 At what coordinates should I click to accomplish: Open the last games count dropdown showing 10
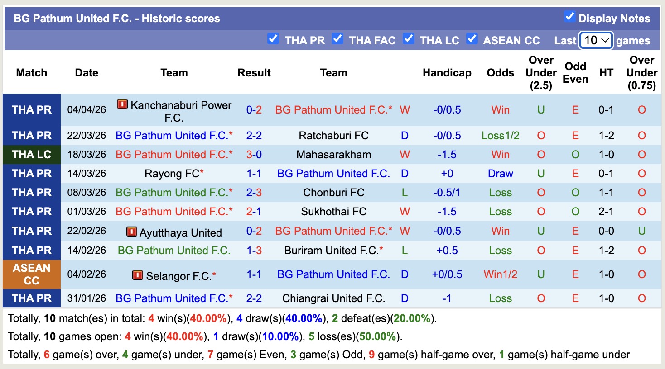click(596, 40)
